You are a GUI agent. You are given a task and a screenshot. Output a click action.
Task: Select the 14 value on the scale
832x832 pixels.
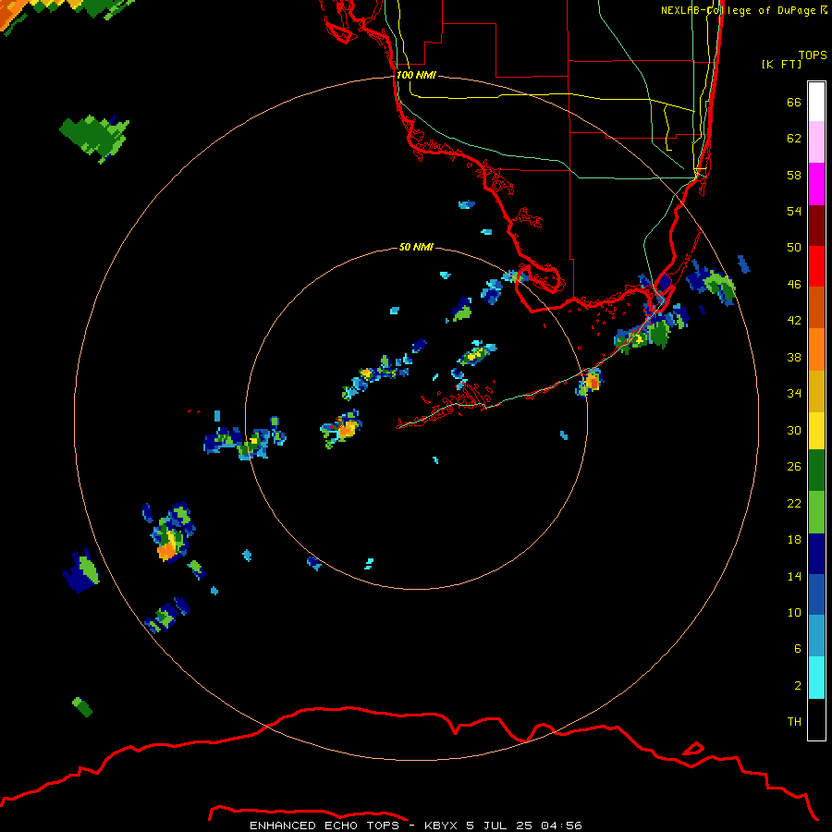794,576
